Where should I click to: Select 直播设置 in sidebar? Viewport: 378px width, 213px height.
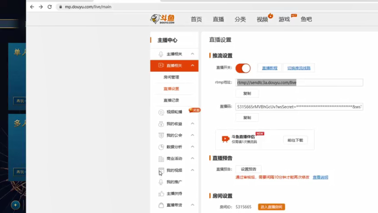tap(171, 89)
